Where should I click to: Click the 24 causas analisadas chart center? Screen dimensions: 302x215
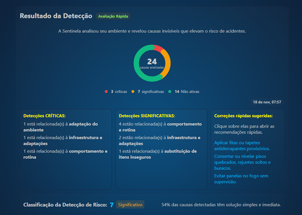tap(152, 63)
